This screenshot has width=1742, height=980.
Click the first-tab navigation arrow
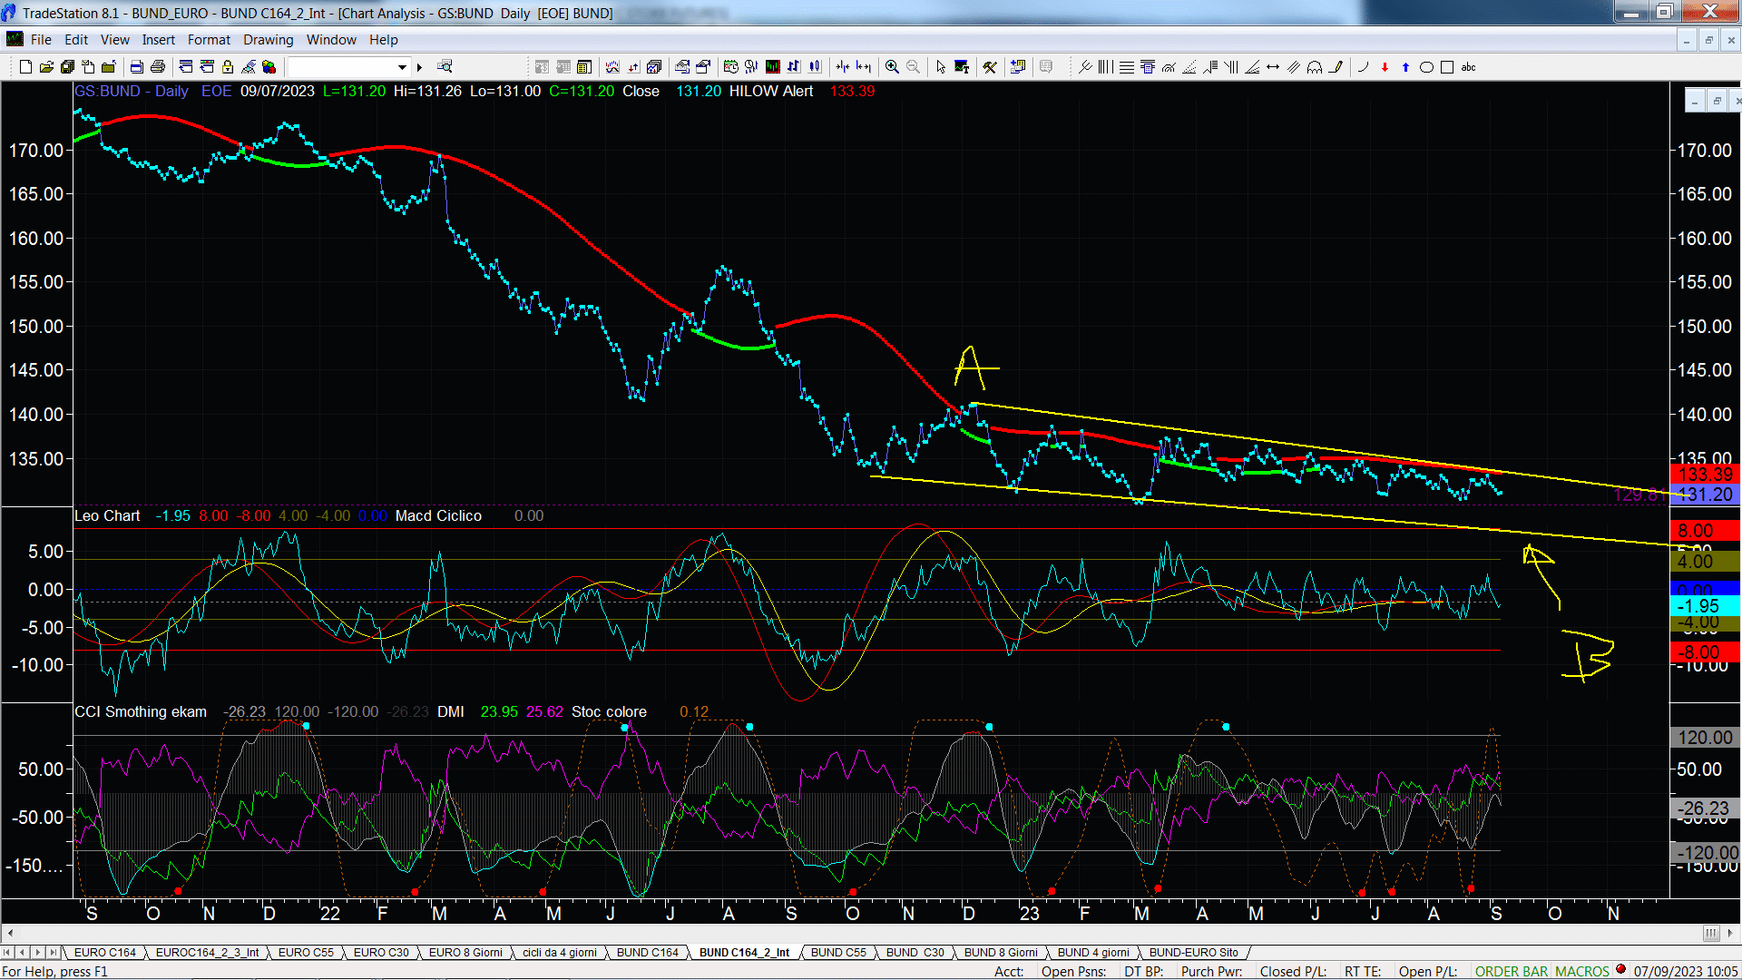tap(7, 952)
